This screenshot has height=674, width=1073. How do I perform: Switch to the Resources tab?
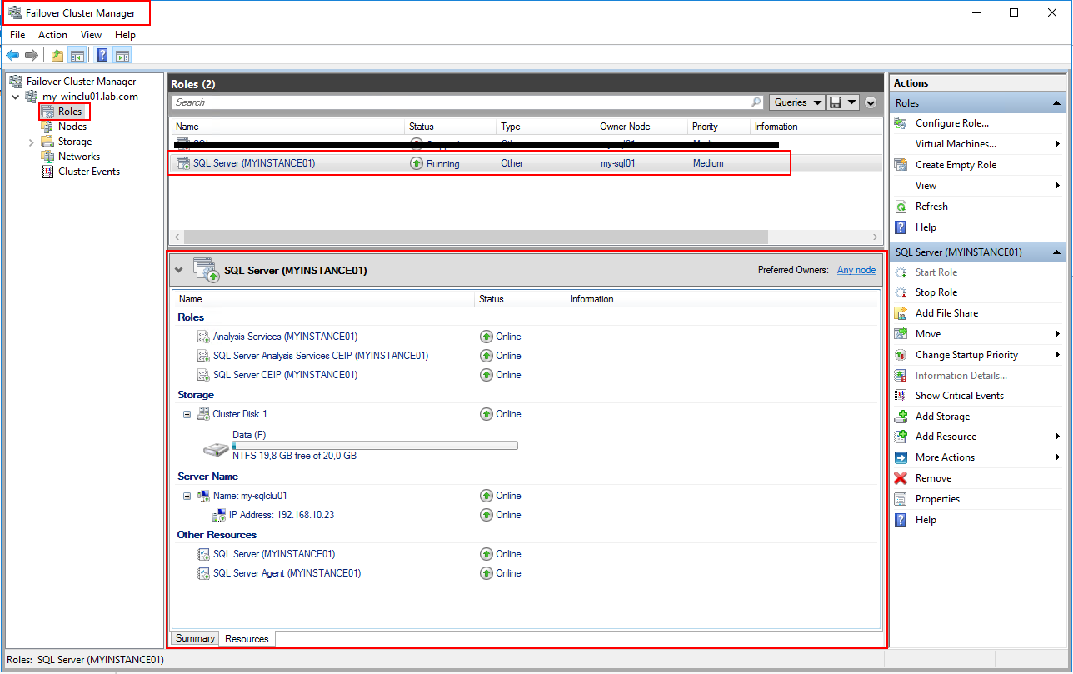click(x=247, y=639)
